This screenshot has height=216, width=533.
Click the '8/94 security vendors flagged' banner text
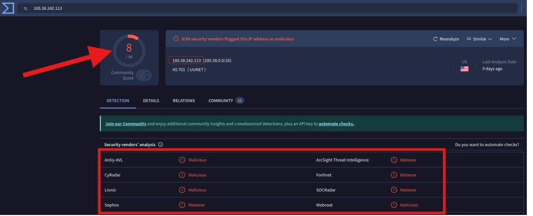[x=238, y=39]
